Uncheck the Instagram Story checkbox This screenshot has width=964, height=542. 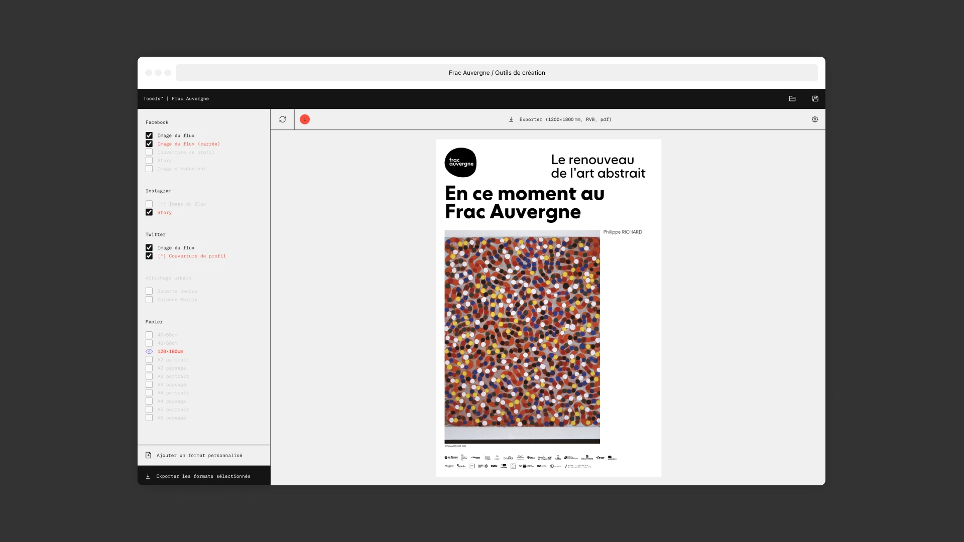click(x=149, y=212)
